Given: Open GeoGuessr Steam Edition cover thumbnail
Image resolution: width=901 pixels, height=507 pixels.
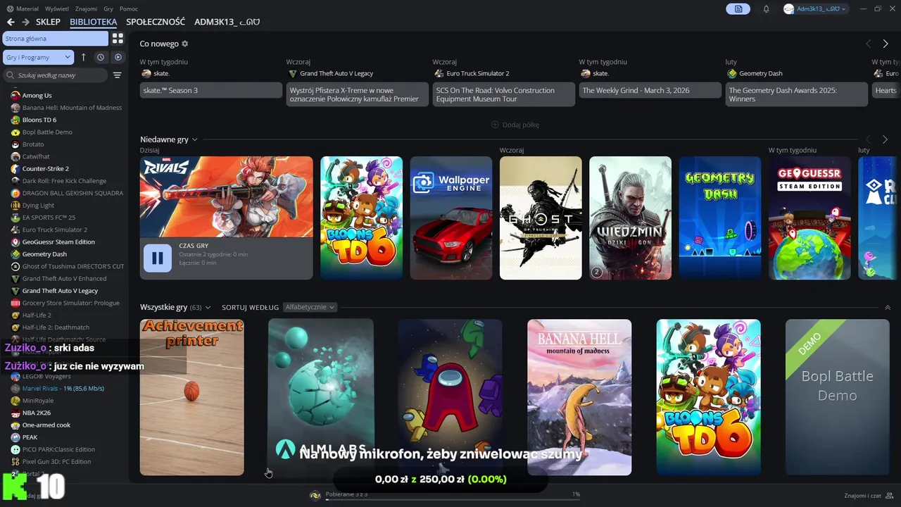Looking at the screenshot, I should point(809,218).
